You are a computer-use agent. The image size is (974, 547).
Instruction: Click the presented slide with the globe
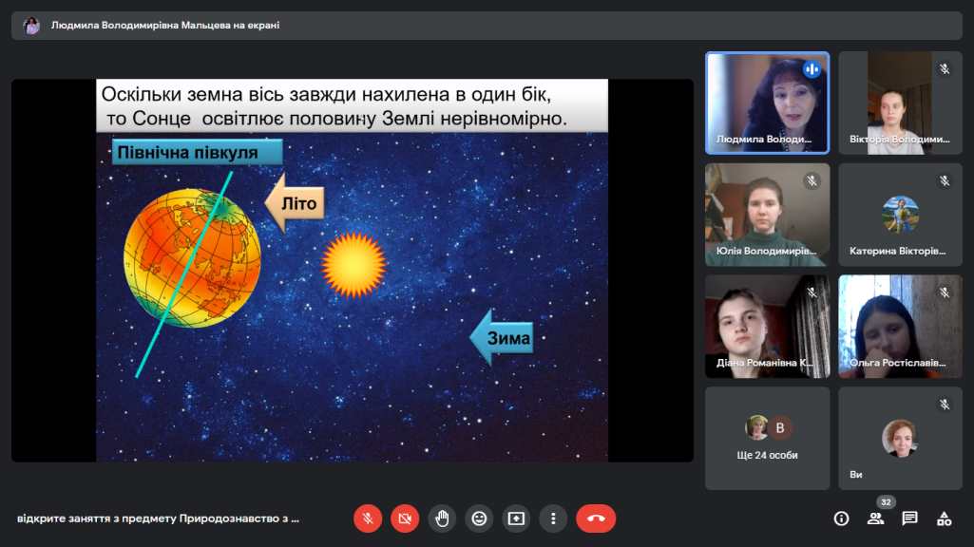[353, 270]
